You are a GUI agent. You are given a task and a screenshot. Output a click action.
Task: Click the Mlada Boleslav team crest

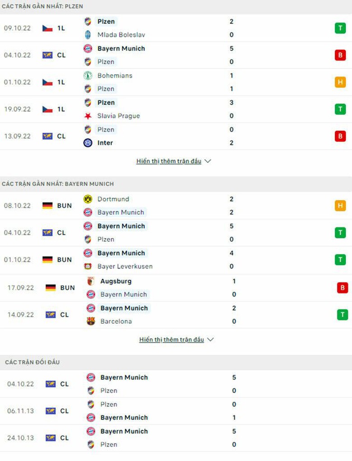(88, 35)
